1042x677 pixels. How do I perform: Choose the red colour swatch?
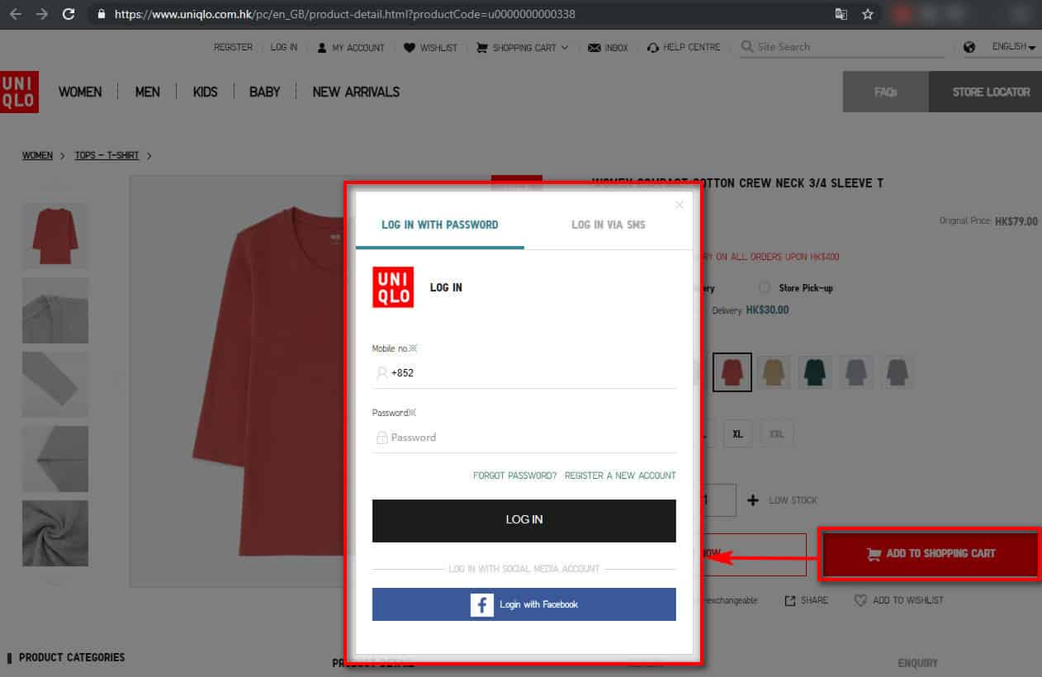tap(732, 372)
